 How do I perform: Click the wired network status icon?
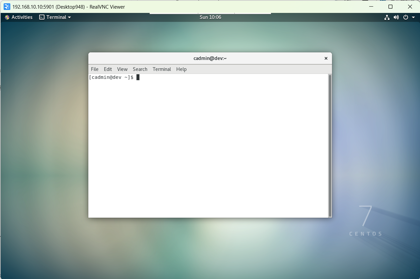coord(387,17)
